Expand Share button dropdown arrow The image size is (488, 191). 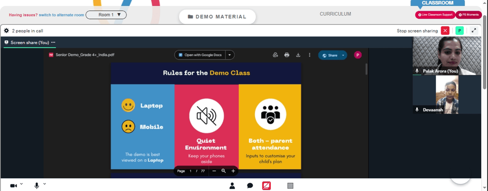[x=343, y=55]
